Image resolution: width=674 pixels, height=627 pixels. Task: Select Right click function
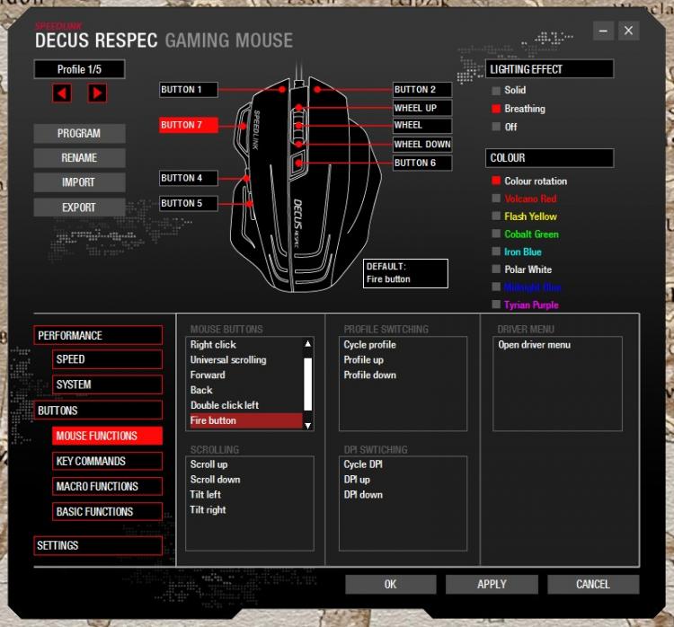click(245, 345)
